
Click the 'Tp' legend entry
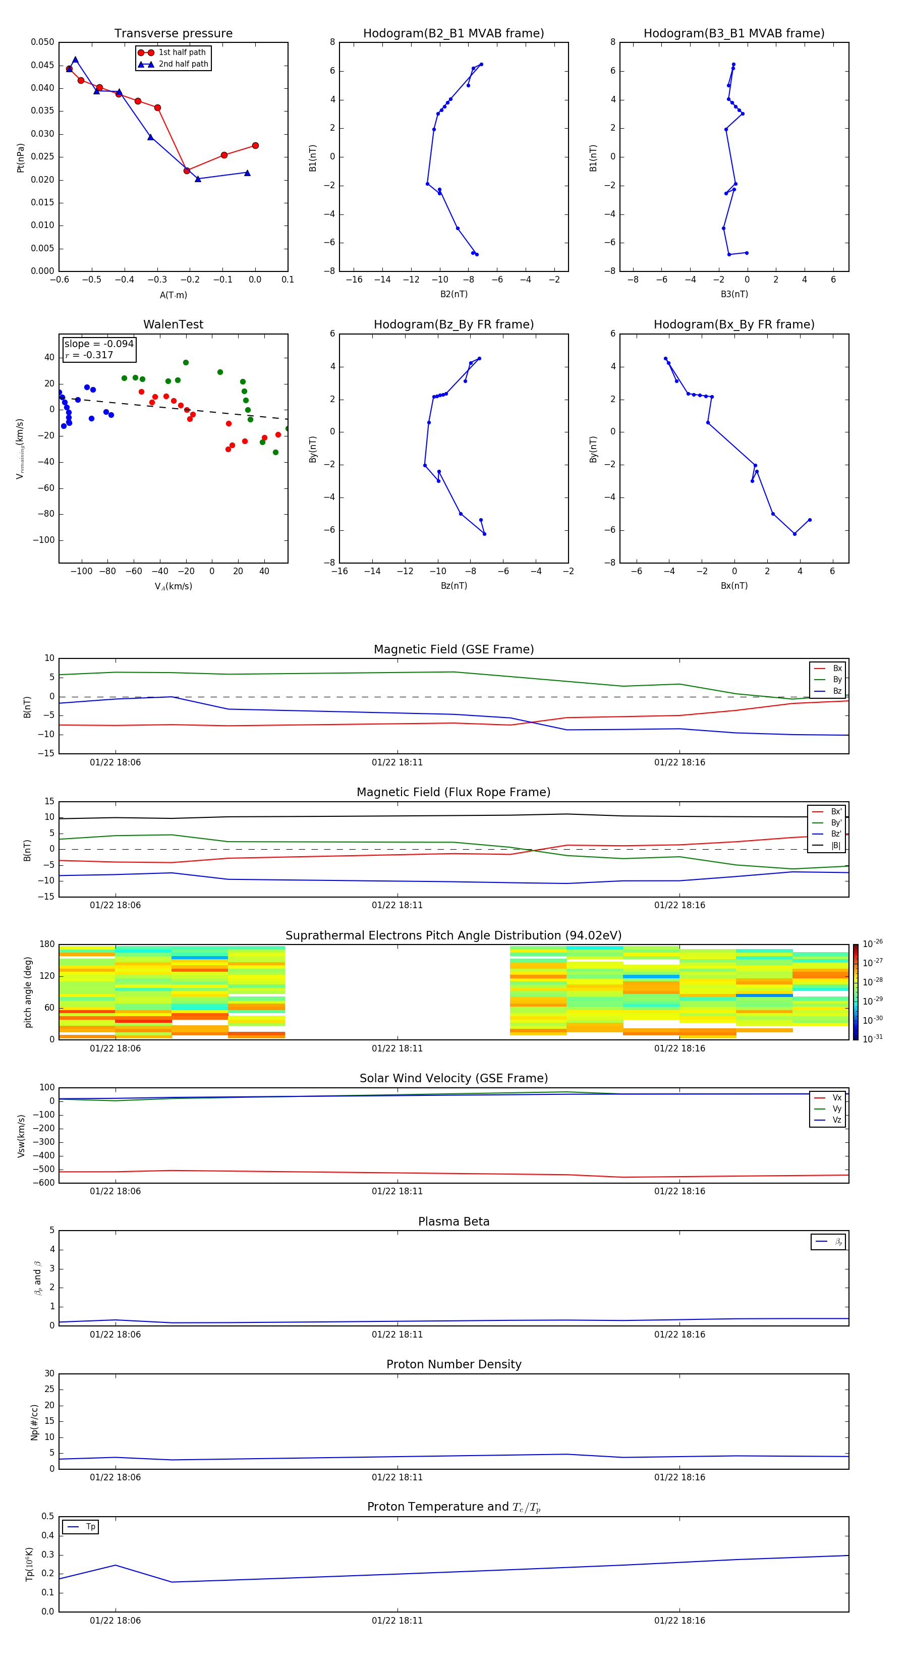(x=81, y=1527)
